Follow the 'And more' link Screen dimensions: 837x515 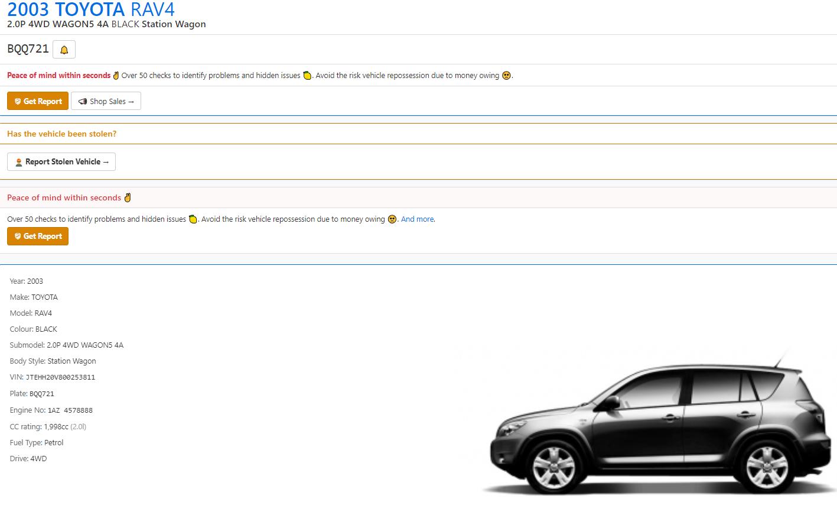tap(418, 219)
